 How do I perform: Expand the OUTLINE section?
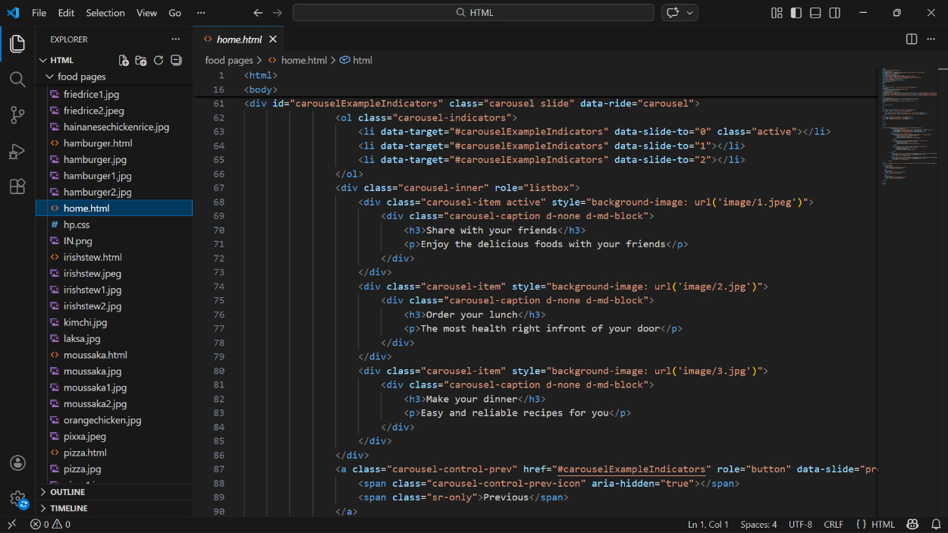point(67,492)
